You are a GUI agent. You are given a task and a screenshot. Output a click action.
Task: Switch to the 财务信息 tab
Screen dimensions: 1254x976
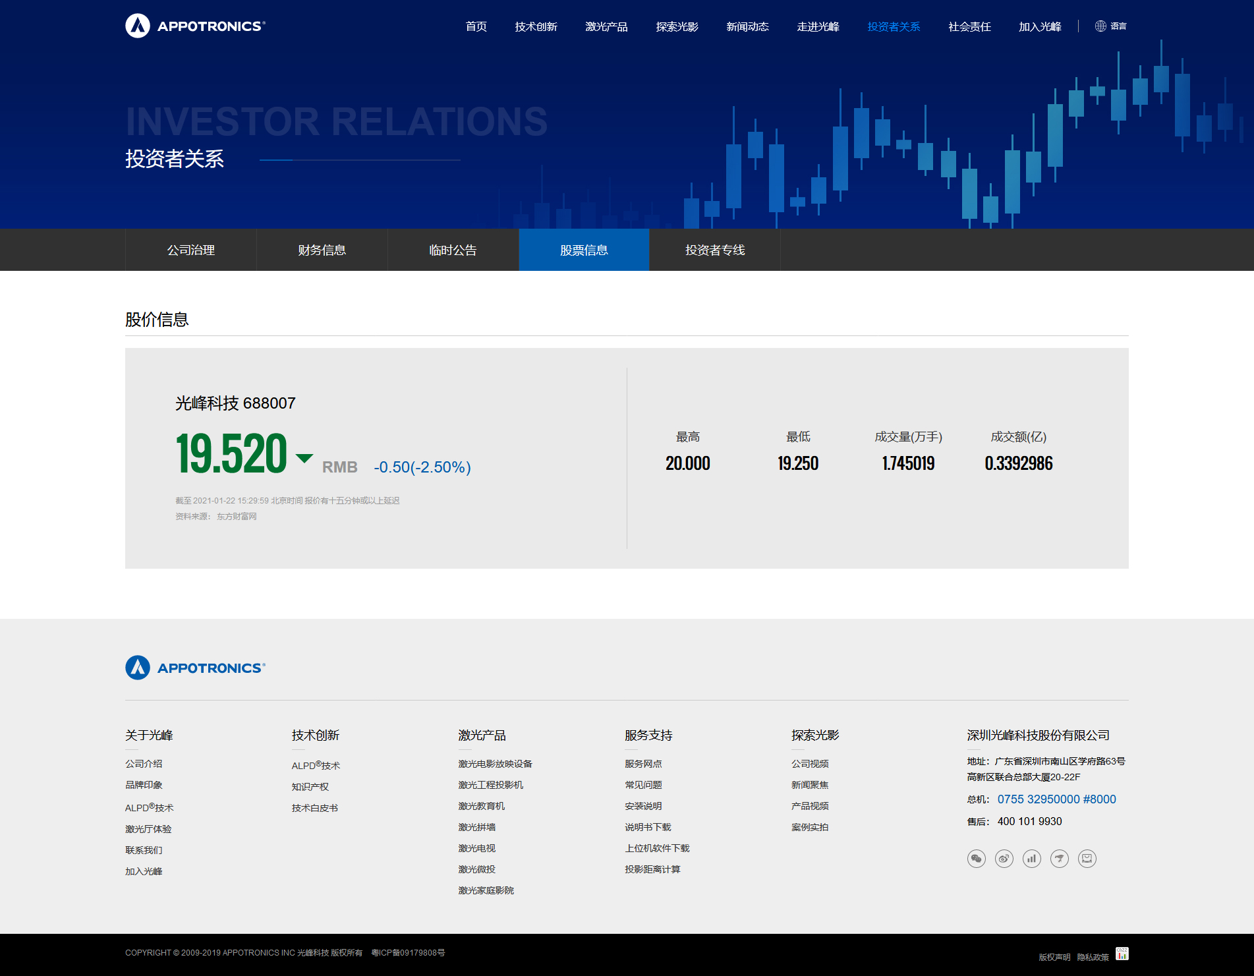click(322, 250)
